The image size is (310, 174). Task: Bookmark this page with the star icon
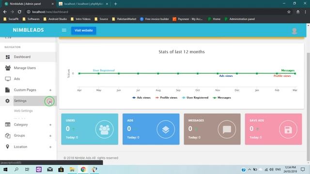289,12
